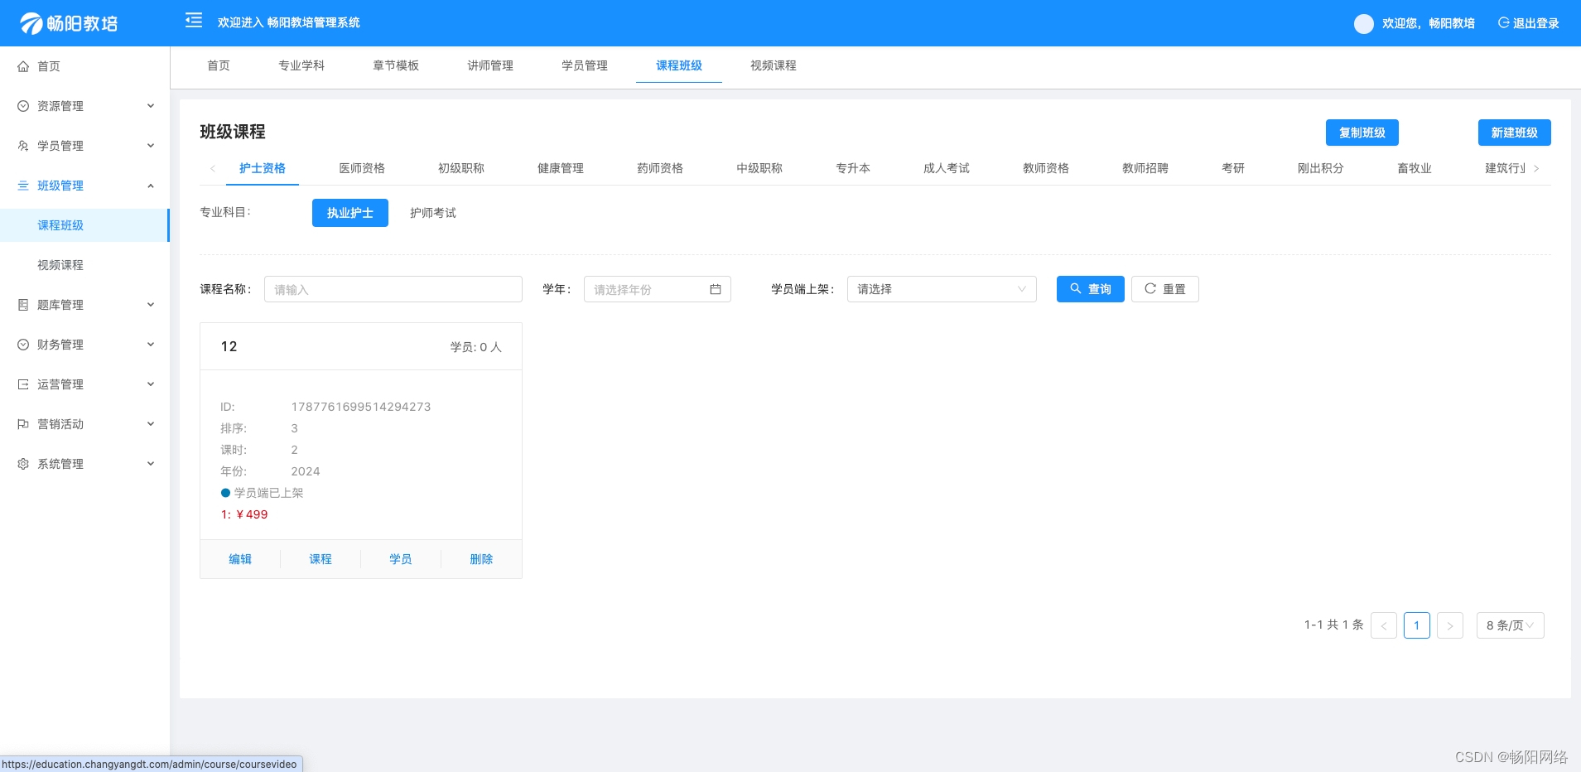Click 删除 on class card 12

481,559
